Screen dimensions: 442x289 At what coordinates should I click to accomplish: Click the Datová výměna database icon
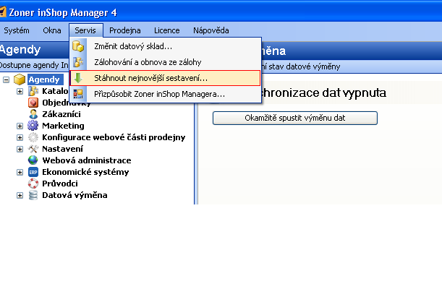pos(33,195)
